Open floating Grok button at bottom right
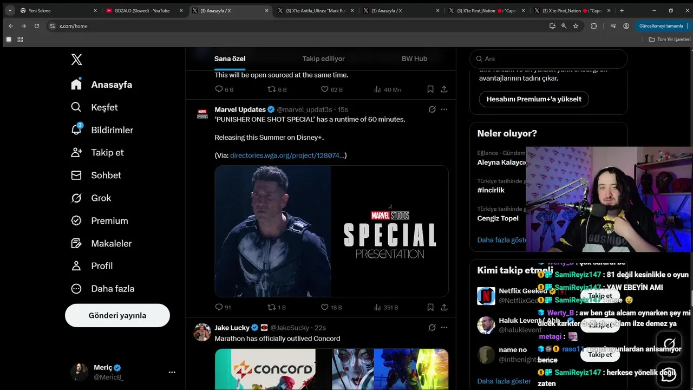The image size is (693, 390). [x=669, y=343]
